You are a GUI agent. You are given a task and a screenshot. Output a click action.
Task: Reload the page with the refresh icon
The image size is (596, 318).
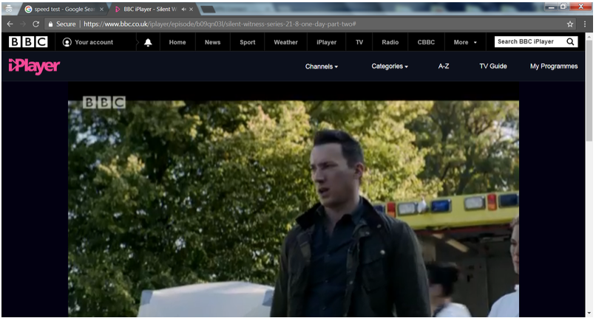[35, 24]
